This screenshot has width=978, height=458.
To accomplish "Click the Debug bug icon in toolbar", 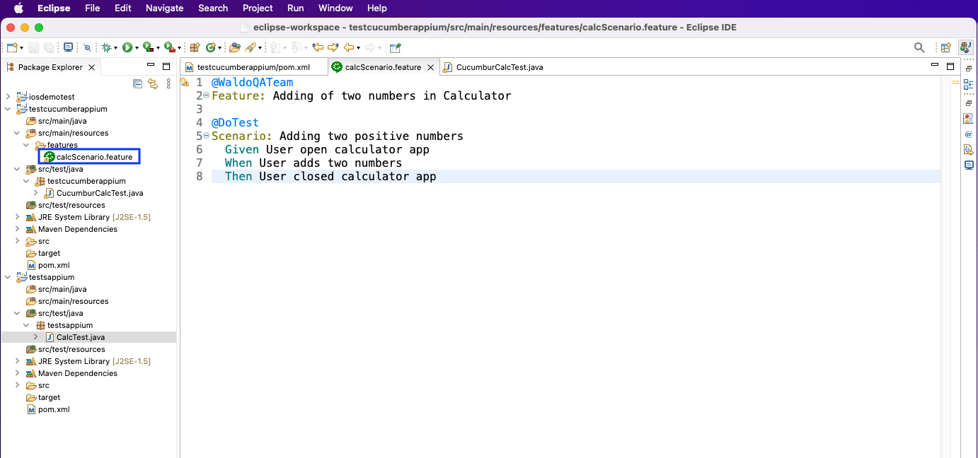I will pos(106,47).
